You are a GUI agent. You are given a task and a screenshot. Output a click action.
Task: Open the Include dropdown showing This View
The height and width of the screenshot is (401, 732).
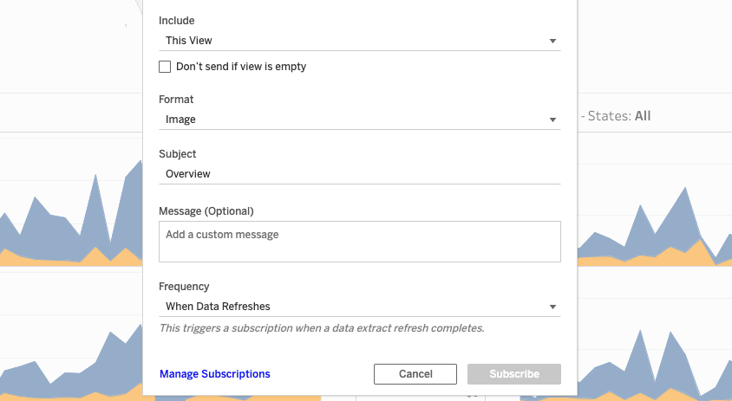(x=359, y=41)
